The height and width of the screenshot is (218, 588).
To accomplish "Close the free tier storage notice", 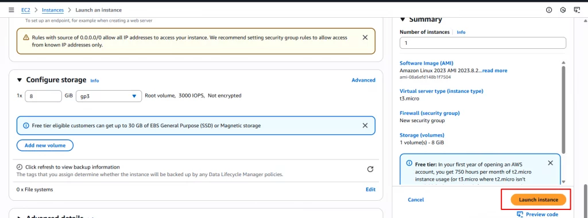I will click(365, 126).
